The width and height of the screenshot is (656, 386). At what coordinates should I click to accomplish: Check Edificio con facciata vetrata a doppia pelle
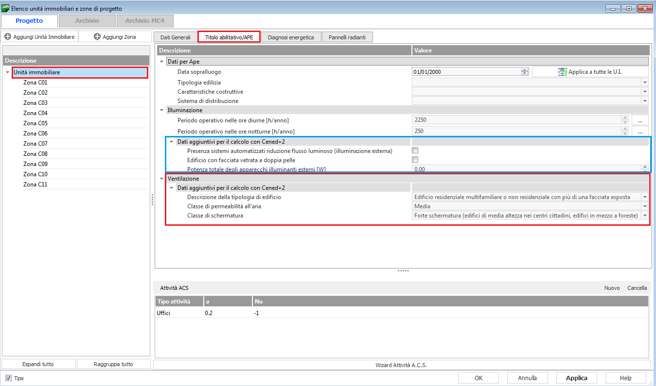[415, 160]
